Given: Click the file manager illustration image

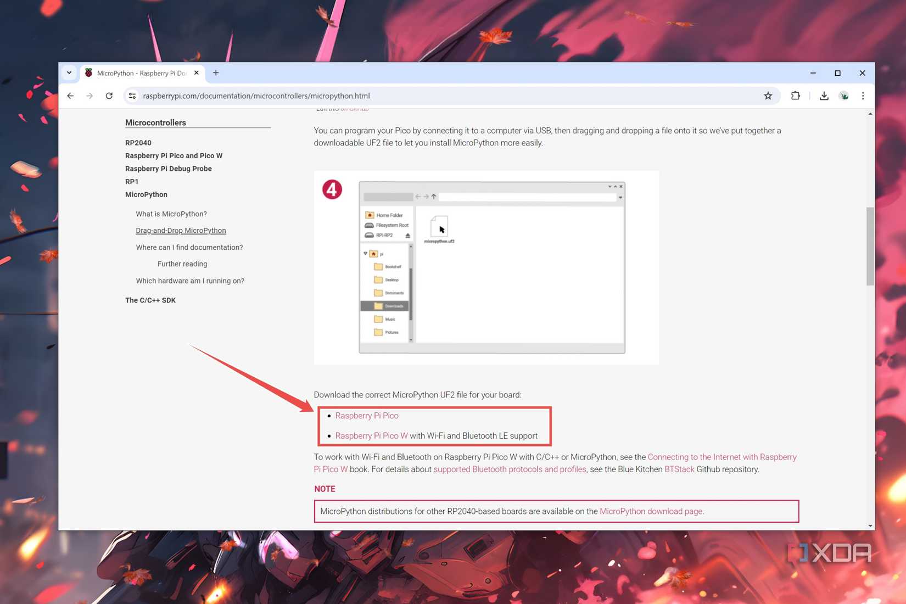Looking at the screenshot, I should (x=486, y=267).
